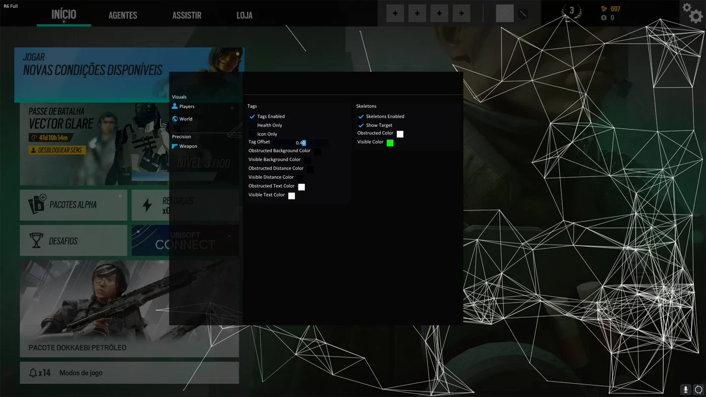
Task: Switch to the INÍCIO tab
Action: [64, 15]
